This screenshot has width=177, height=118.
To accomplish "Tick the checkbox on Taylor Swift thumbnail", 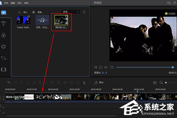I will (x=29, y=16).
